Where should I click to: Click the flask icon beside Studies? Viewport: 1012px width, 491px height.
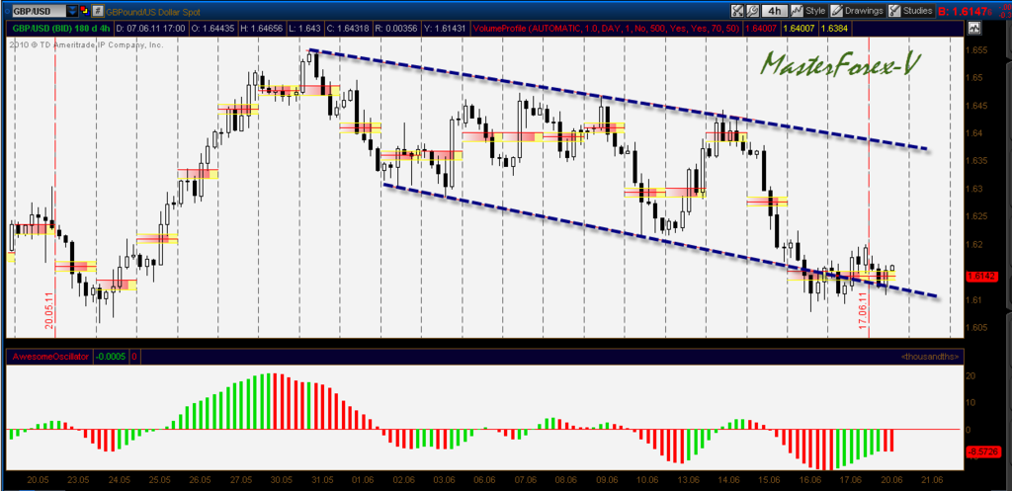click(894, 11)
